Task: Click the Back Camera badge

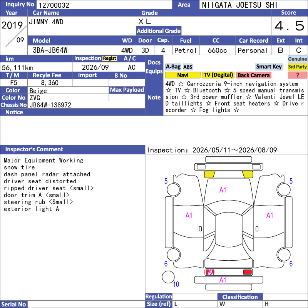Action: (253, 75)
